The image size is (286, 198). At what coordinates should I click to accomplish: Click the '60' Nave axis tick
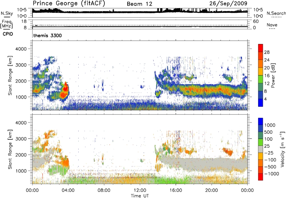coord(256,21)
